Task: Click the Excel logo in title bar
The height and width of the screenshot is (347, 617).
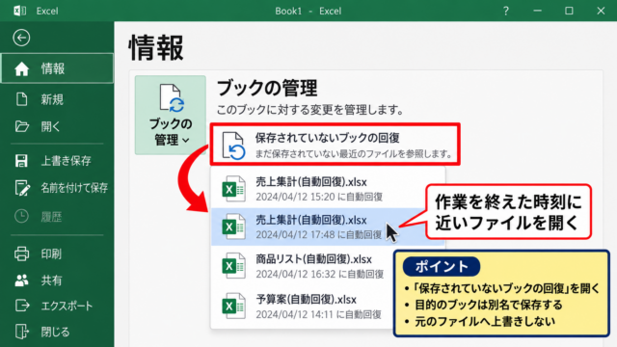Action: (x=19, y=11)
